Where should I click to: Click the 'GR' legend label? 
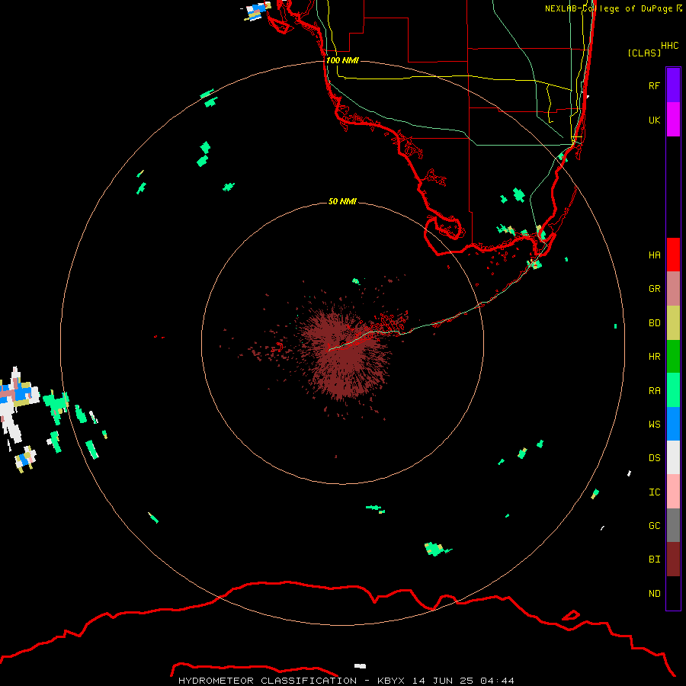(x=654, y=289)
